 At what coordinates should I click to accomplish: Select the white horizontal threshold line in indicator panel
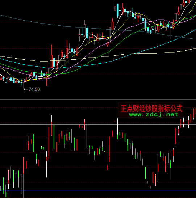(x=98, y=125)
